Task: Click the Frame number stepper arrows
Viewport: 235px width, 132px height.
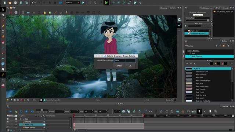Action: tap(63, 111)
